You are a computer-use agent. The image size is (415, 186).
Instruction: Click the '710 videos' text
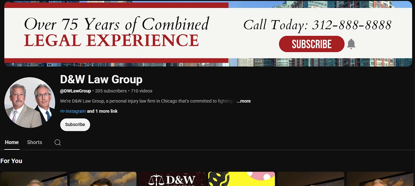coord(142,91)
